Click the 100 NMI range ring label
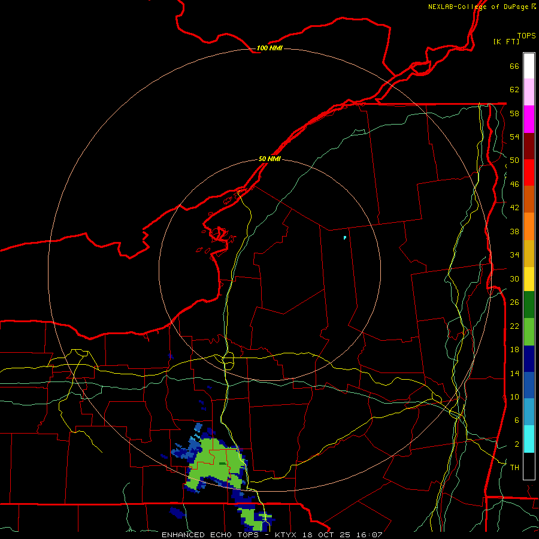 pyautogui.click(x=269, y=48)
